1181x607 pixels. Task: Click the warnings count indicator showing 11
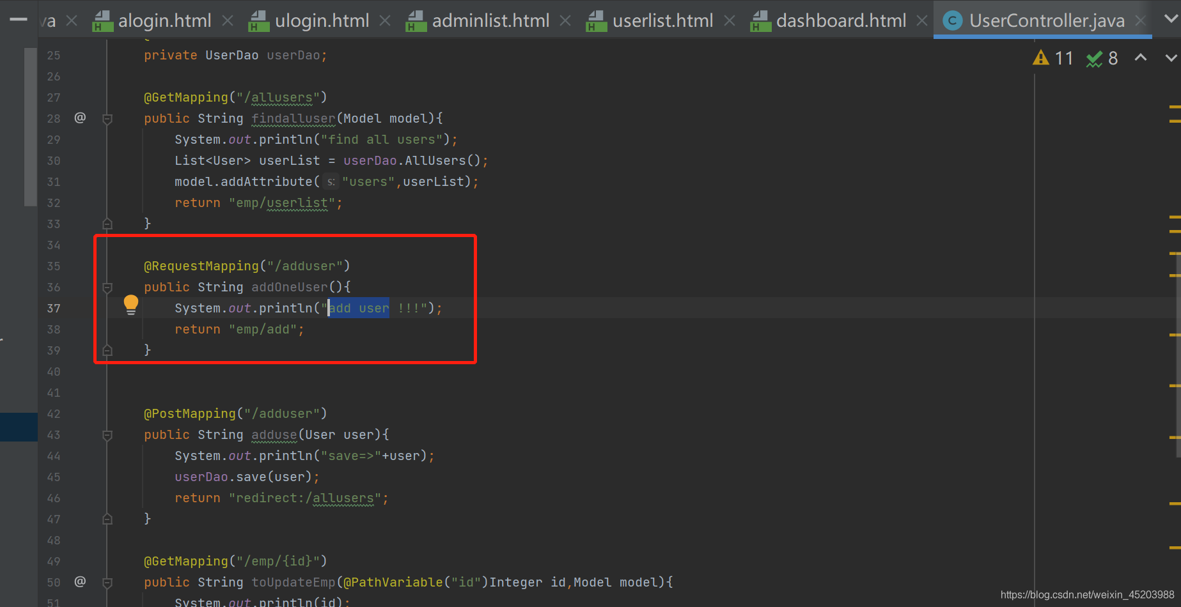click(x=1052, y=58)
